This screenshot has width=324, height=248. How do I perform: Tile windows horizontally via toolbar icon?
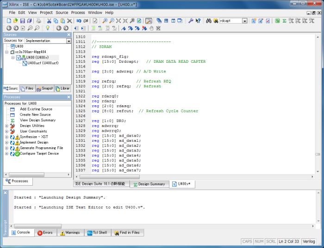coord(166,21)
